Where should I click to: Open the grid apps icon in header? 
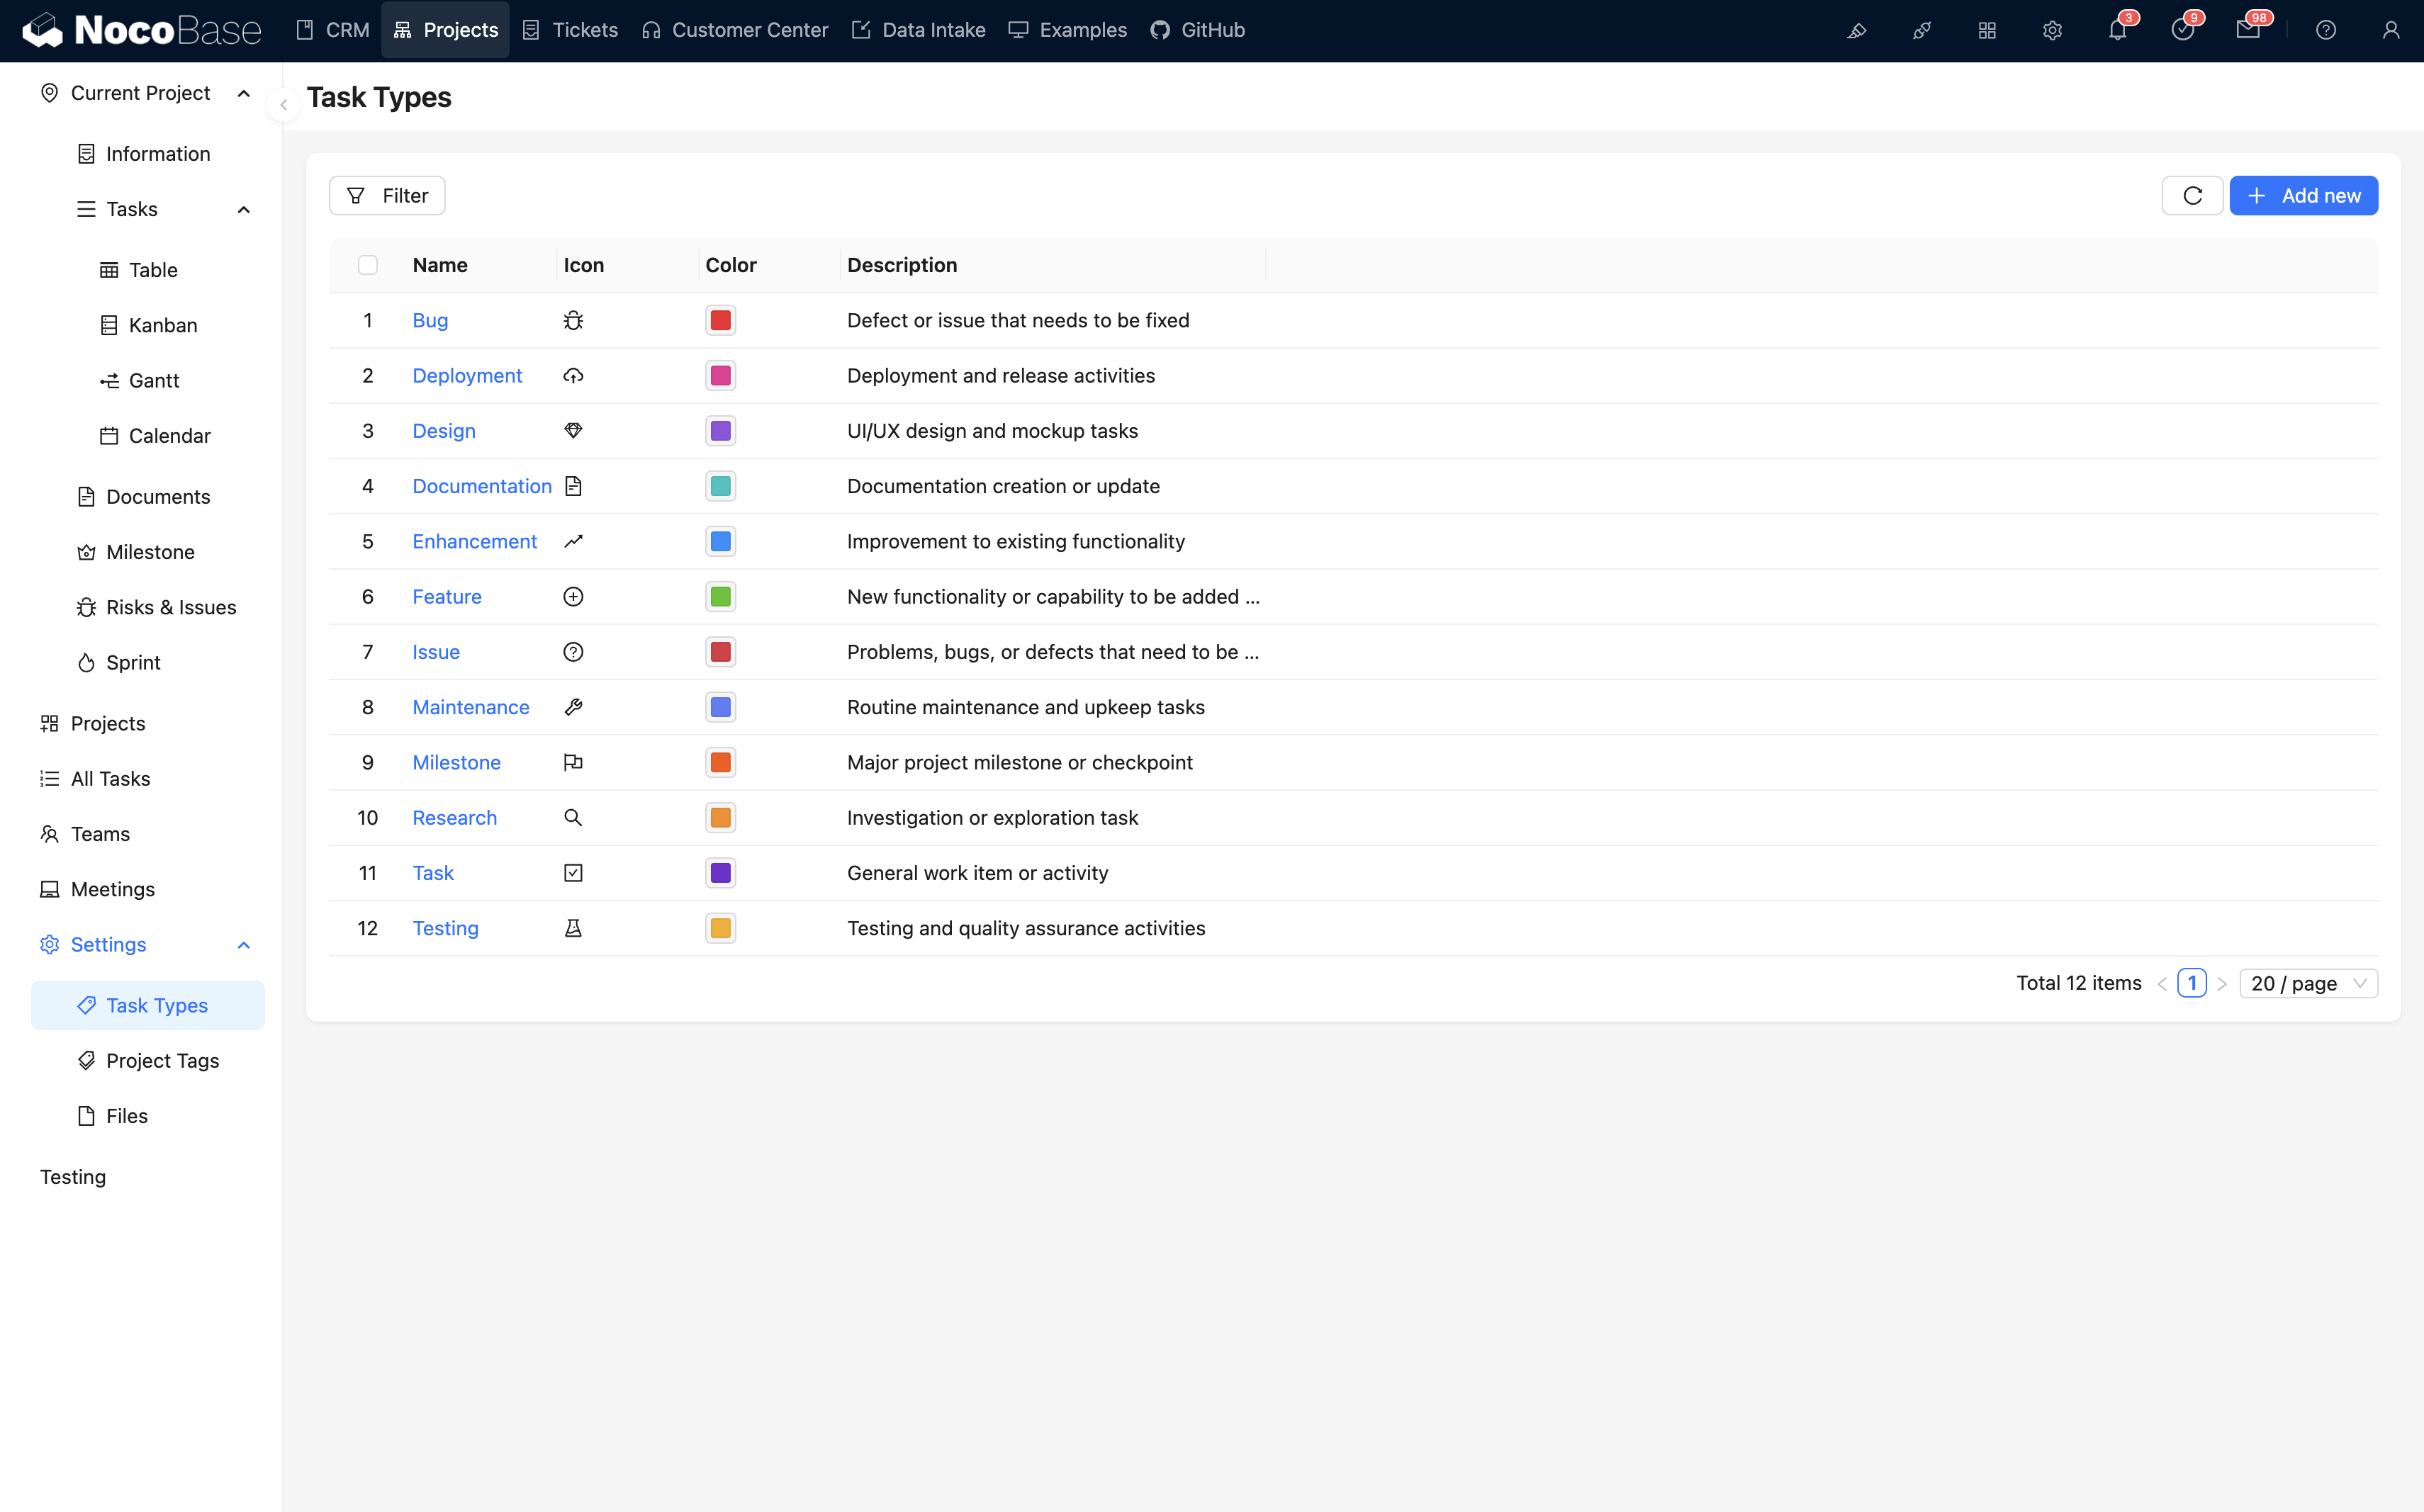pyautogui.click(x=1987, y=30)
